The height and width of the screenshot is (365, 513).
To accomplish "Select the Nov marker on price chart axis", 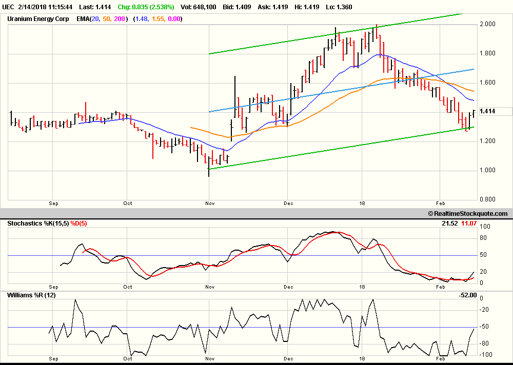I will tap(209, 203).
